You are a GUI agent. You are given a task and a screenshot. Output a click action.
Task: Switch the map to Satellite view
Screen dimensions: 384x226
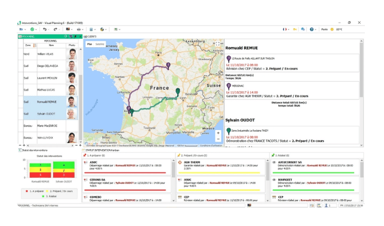pyautogui.click(x=100, y=44)
